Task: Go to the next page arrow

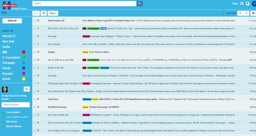Action: point(246,13)
